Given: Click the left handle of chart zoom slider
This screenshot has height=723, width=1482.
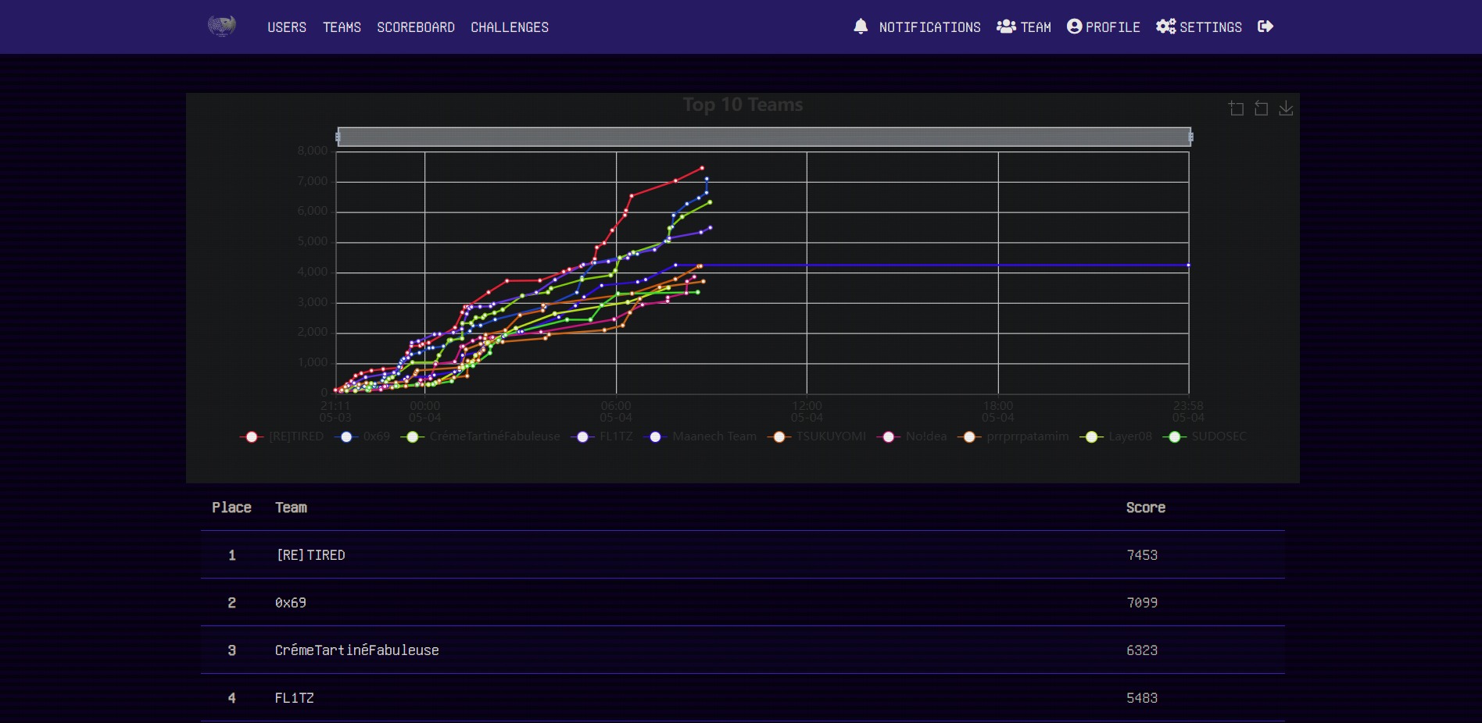Looking at the screenshot, I should [338, 137].
